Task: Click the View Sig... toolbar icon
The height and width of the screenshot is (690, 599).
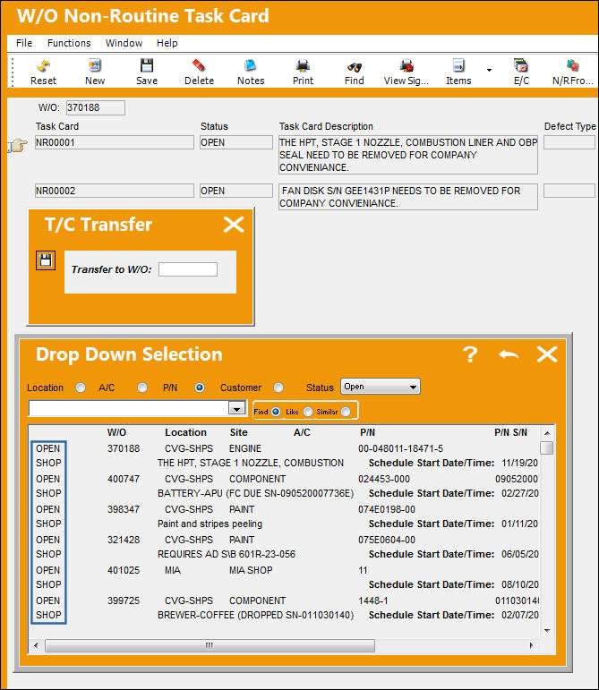Action: pos(406,66)
